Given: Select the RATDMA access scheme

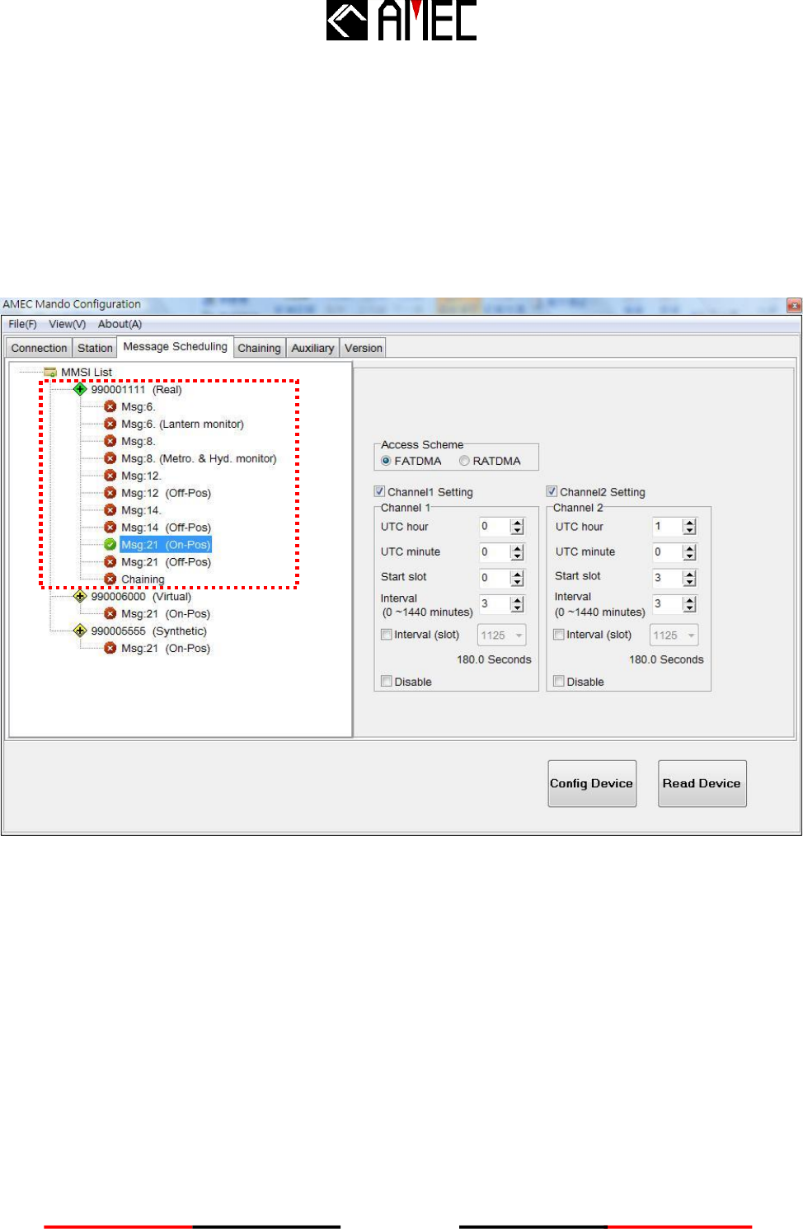Looking at the screenshot, I should tap(464, 461).
